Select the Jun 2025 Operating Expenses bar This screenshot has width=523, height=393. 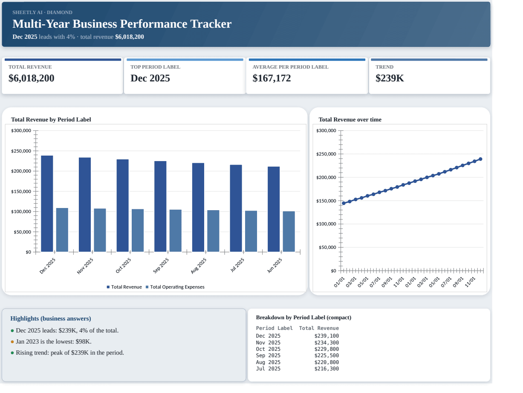click(x=289, y=231)
